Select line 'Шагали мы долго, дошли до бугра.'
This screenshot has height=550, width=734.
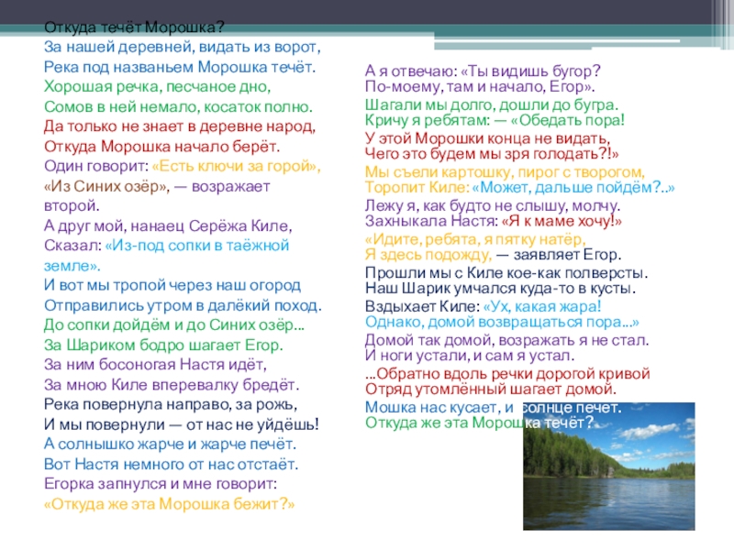(492, 104)
